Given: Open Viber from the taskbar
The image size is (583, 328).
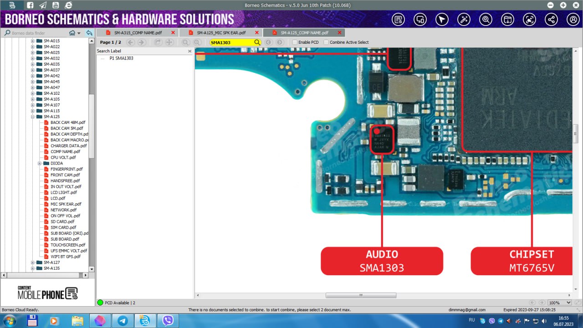Looking at the screenshot, I should (x=168, y=321).
